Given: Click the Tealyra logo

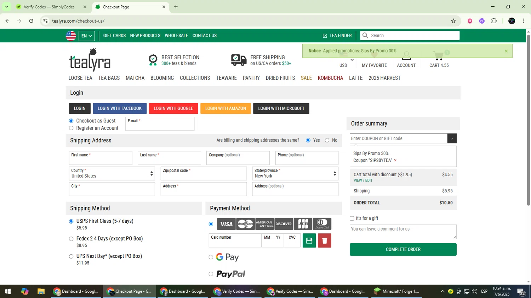Looking at the screenshot, I should click(x=90, y=60).
